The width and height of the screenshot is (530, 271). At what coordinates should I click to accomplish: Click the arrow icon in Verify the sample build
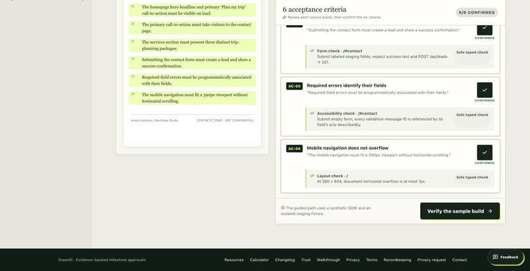[490, 211]
